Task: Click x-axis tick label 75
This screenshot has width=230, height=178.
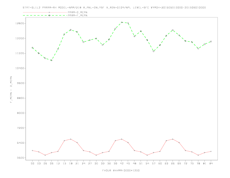Action: click(192, 163)
